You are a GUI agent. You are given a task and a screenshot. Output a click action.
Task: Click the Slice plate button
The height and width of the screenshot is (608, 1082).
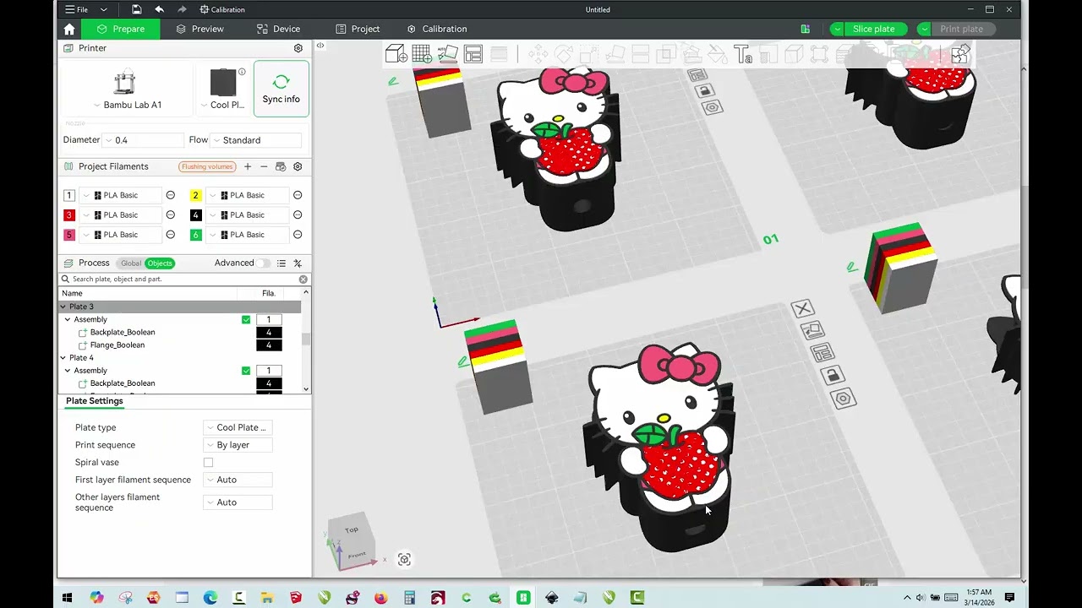coord(874,29)
